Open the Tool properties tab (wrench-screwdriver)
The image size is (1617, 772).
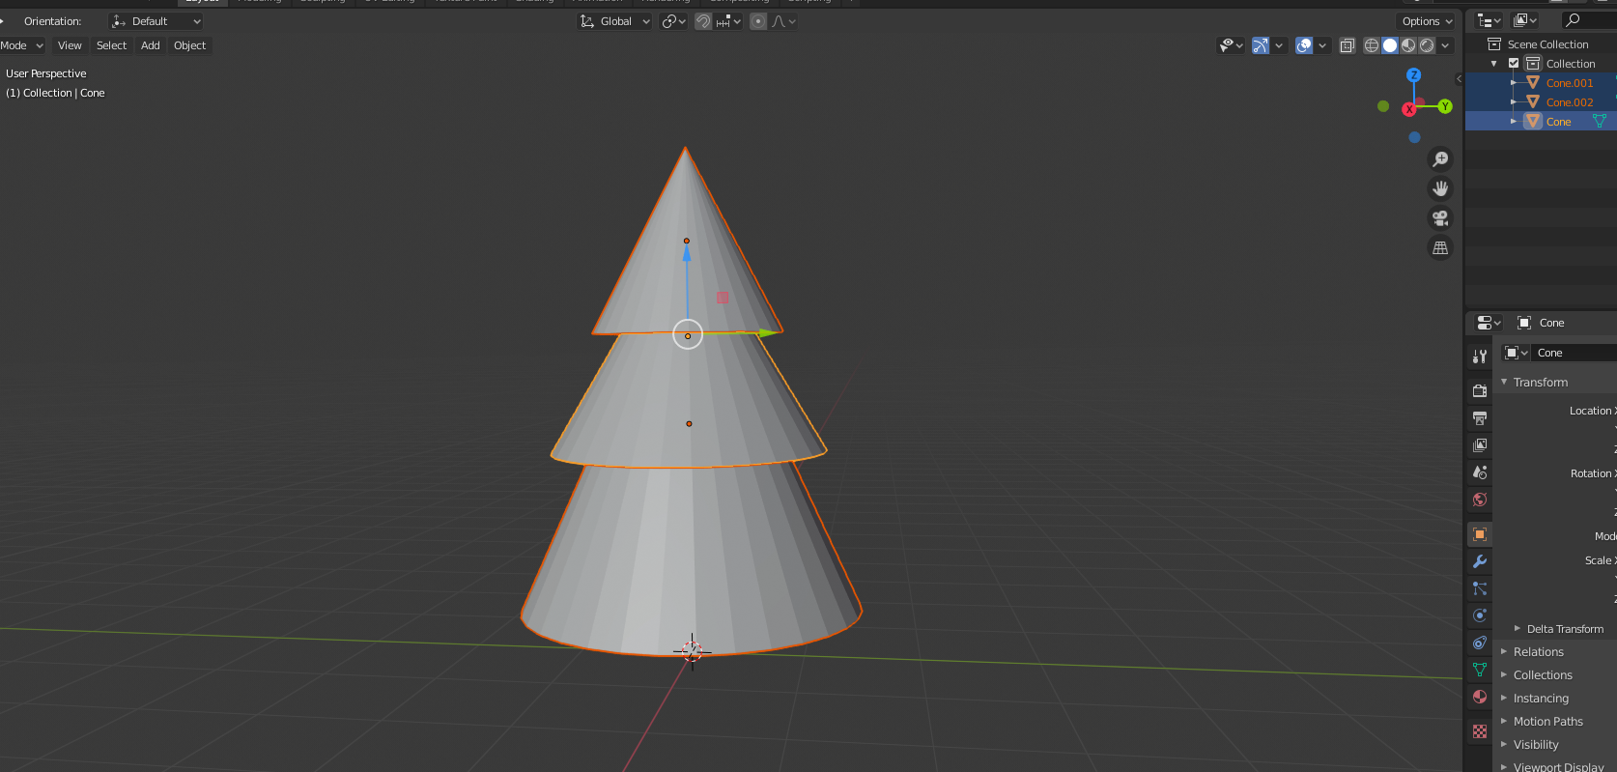(1480, 357)
